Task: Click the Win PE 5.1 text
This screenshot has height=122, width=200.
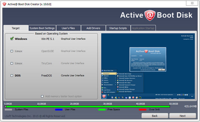Action: 48,39
